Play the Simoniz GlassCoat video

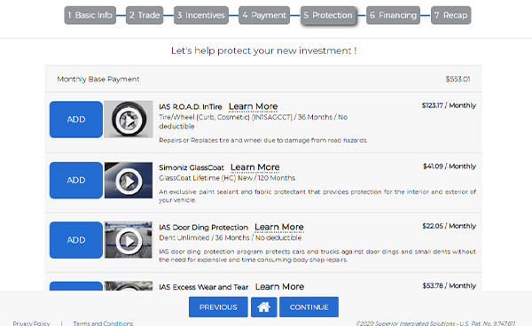(x=129, y=181)
